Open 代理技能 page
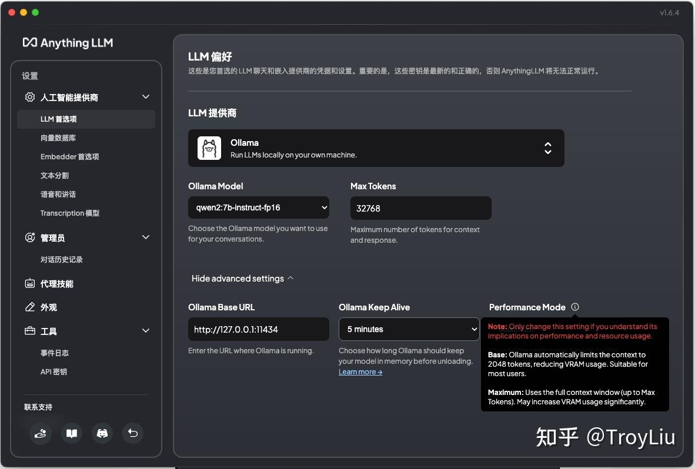The height and width of the screenshot is (469, 695). click(56, 284)
